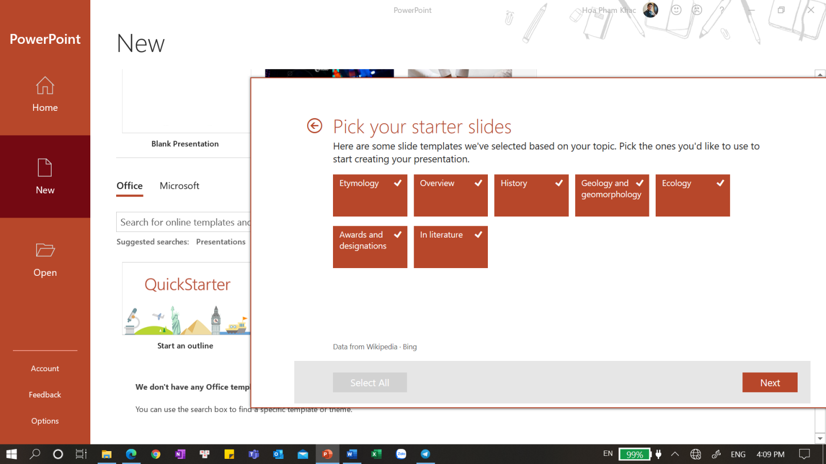
Task: Launch Microsoft Teams from the taskbar
Action: [x=253, y=454]
